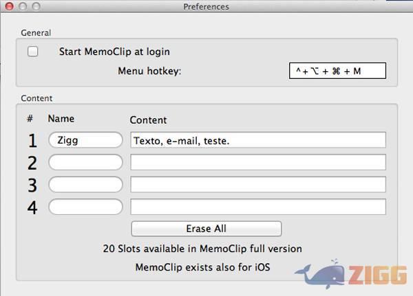
Task: Select the content field in slot 3
Action: coord(258,185)
